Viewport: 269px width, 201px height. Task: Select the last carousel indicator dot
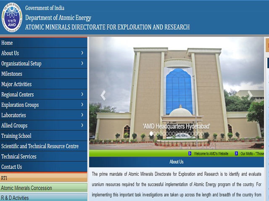[202, 134]
